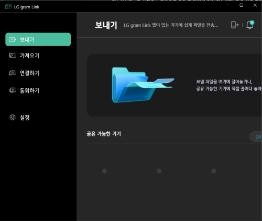This screenshot has height=221, width=262.
Task: Open the 동화하기 sidebar menu
Action: [38, 90]
